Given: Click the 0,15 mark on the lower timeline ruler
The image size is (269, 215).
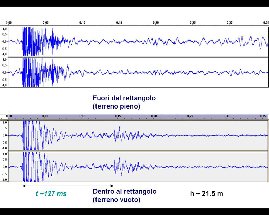Looking at the screenshot, I should point(118,116).
